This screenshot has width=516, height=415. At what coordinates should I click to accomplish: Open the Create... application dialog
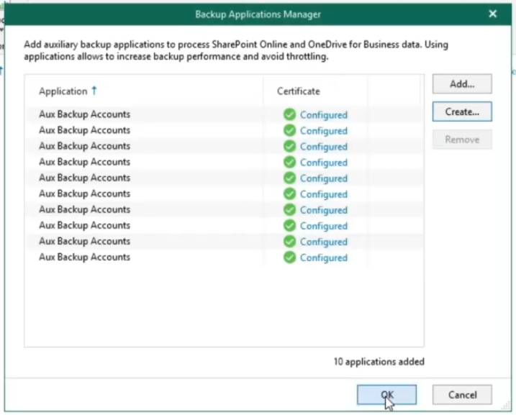[x=462, y=111]
